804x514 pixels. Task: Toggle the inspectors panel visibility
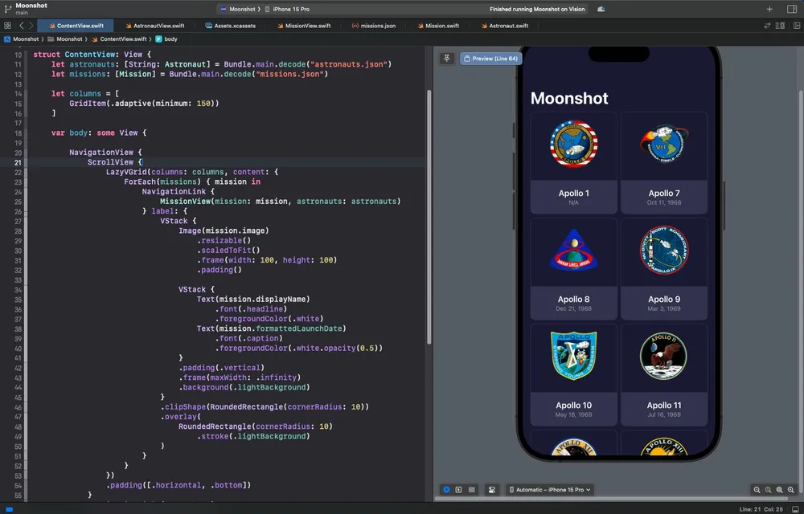[796, 25]
